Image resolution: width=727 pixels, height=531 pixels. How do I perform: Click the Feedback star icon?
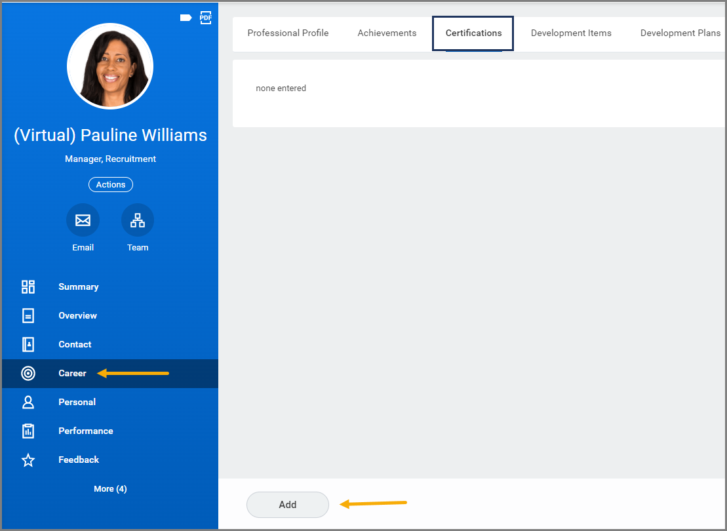[x=28, y=460]
